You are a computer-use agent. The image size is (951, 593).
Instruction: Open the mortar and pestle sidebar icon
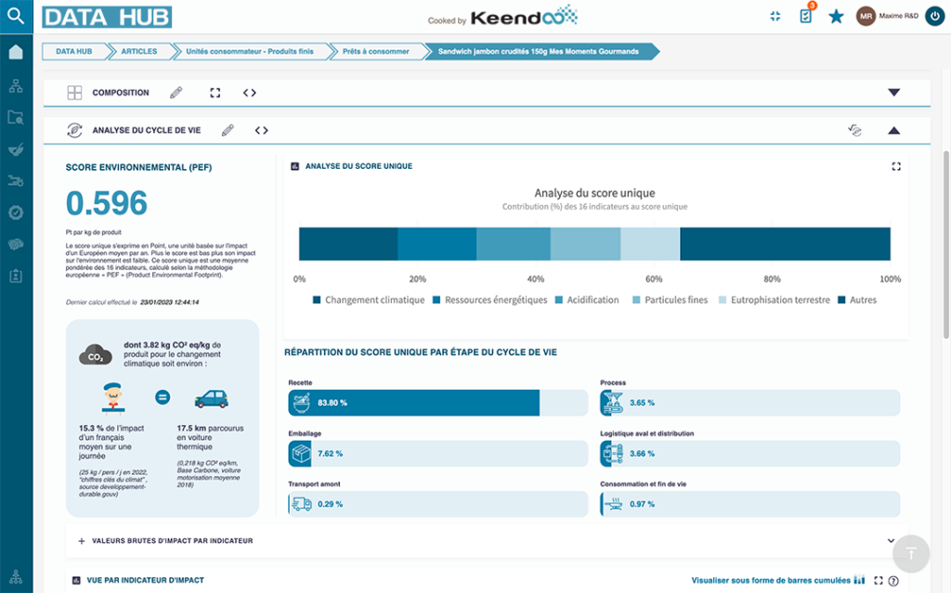coord(16,149)
